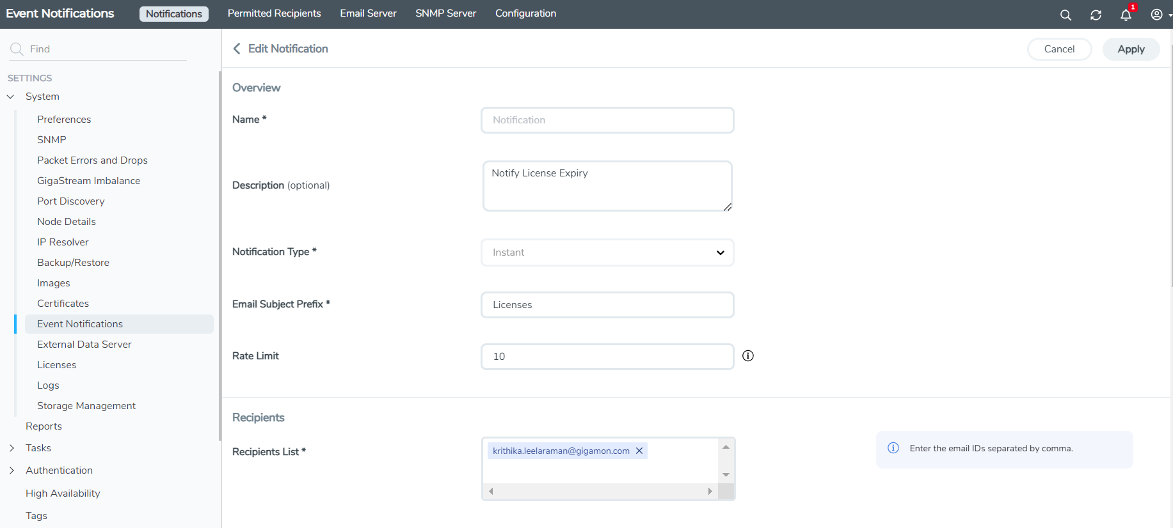
Task: Click info icon beside email IDs hint
Action: tap(893, 448)
